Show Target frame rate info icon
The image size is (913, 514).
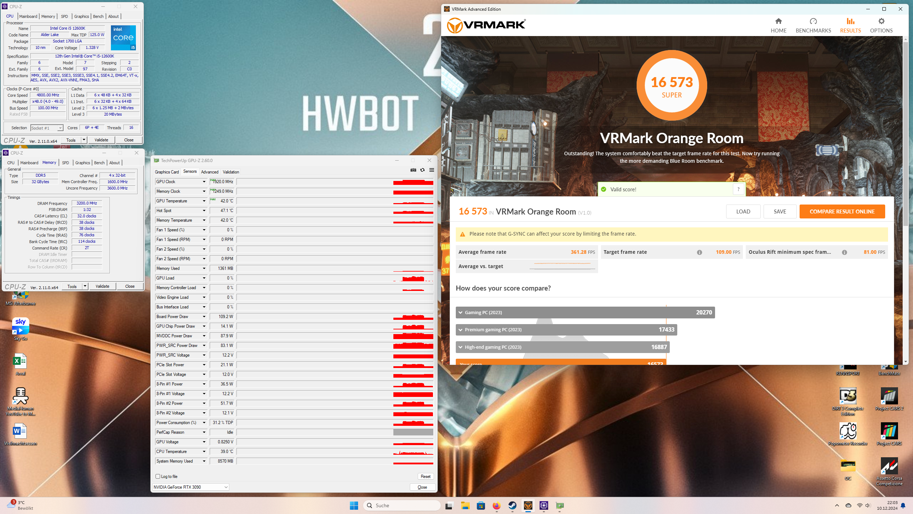coord(699,252)
